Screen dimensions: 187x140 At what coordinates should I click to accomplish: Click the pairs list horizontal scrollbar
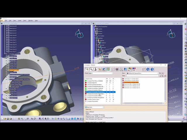tap(143, 103)
